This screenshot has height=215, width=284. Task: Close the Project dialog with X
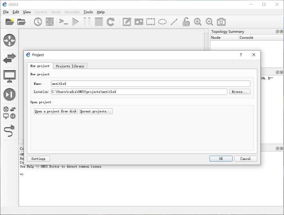pyautogui.click(x=254, y=55)
